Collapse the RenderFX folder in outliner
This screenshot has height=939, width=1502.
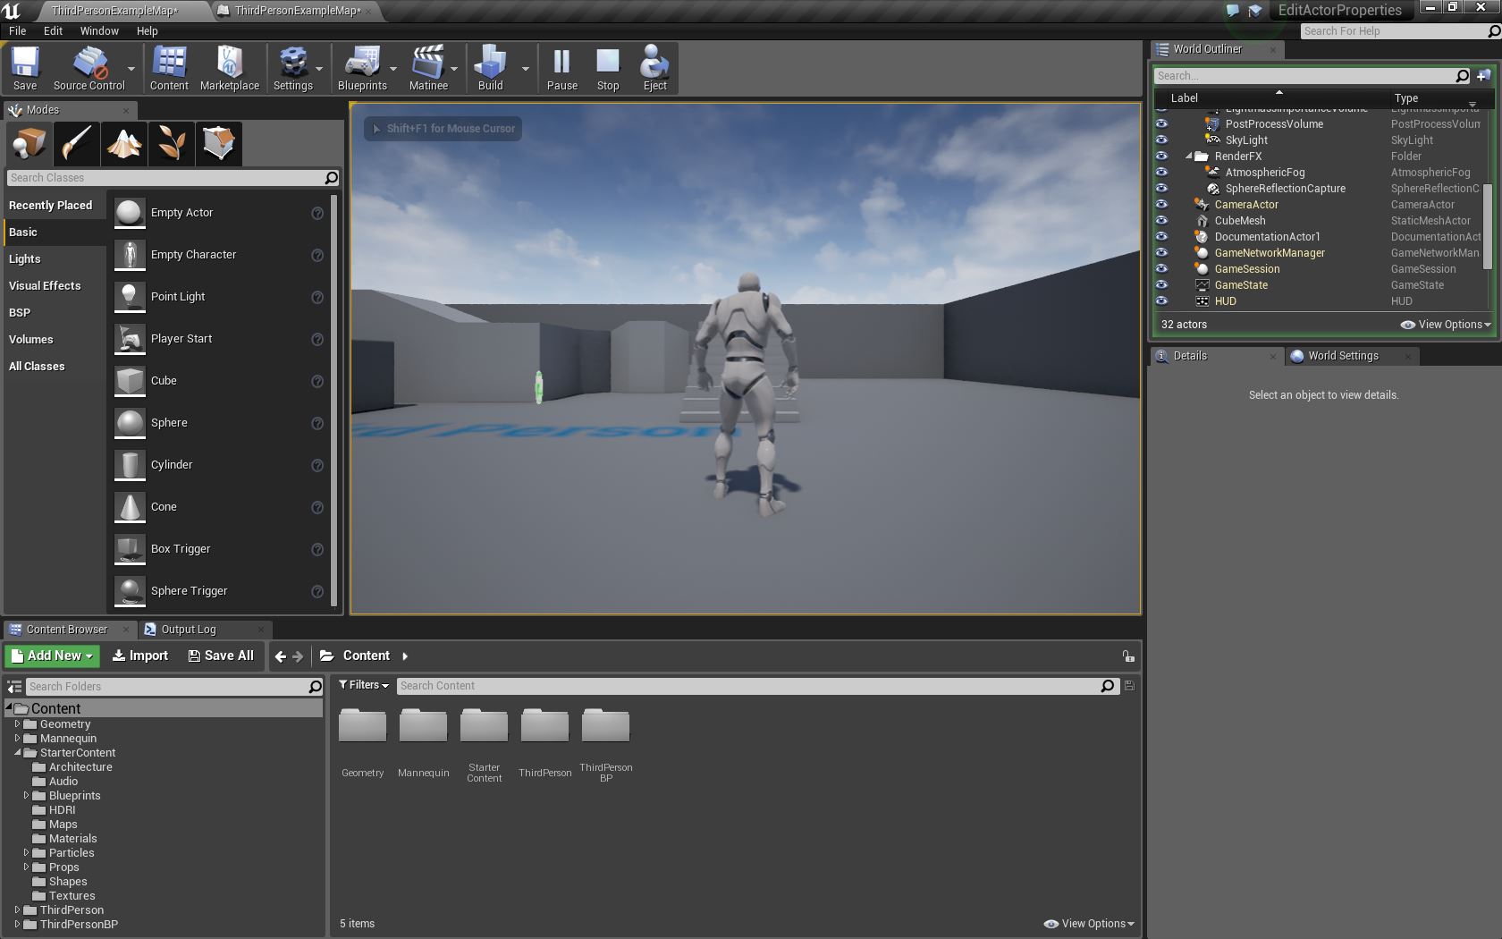(1189, 156)
